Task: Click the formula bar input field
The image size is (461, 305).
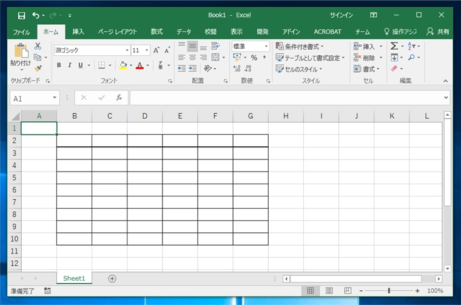Action: [287, 98]
